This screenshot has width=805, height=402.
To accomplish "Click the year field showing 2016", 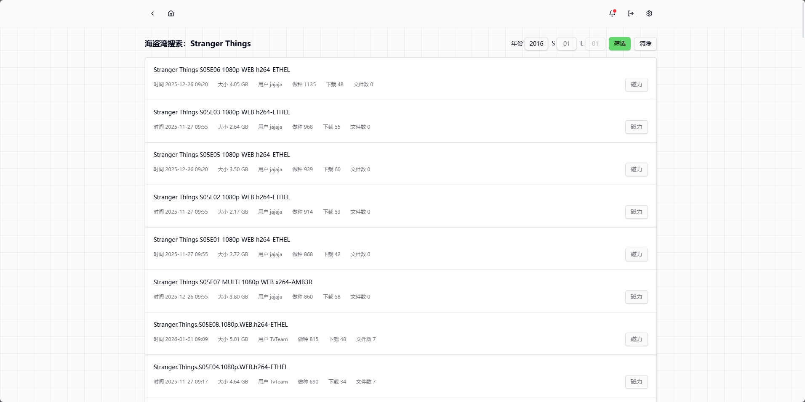I will click(536, 44).
